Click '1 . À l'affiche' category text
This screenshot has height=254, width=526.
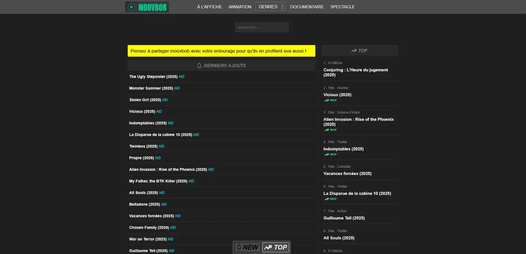(333, 63)
